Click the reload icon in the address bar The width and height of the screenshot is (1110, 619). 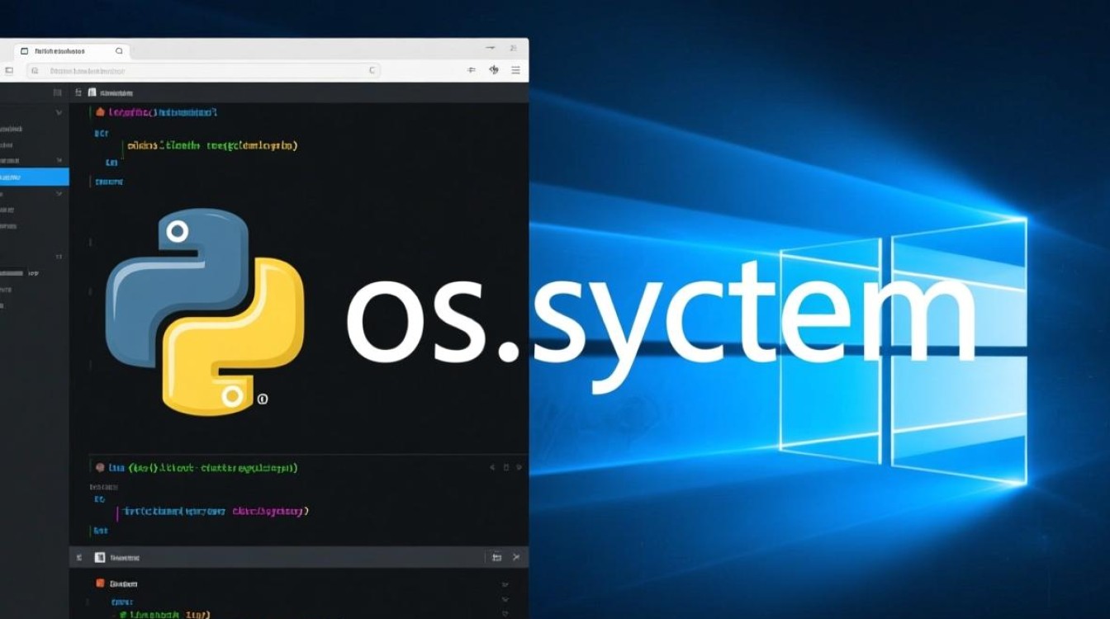[371, 69]
